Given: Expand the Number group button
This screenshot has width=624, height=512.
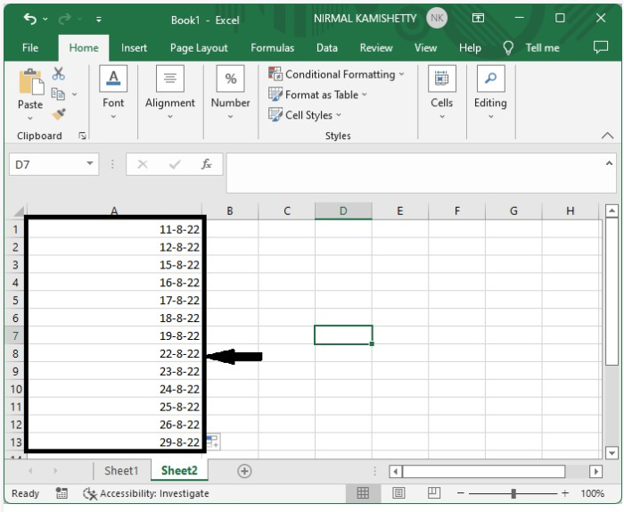Looking at the screenshot, I should tap(230, 93).
